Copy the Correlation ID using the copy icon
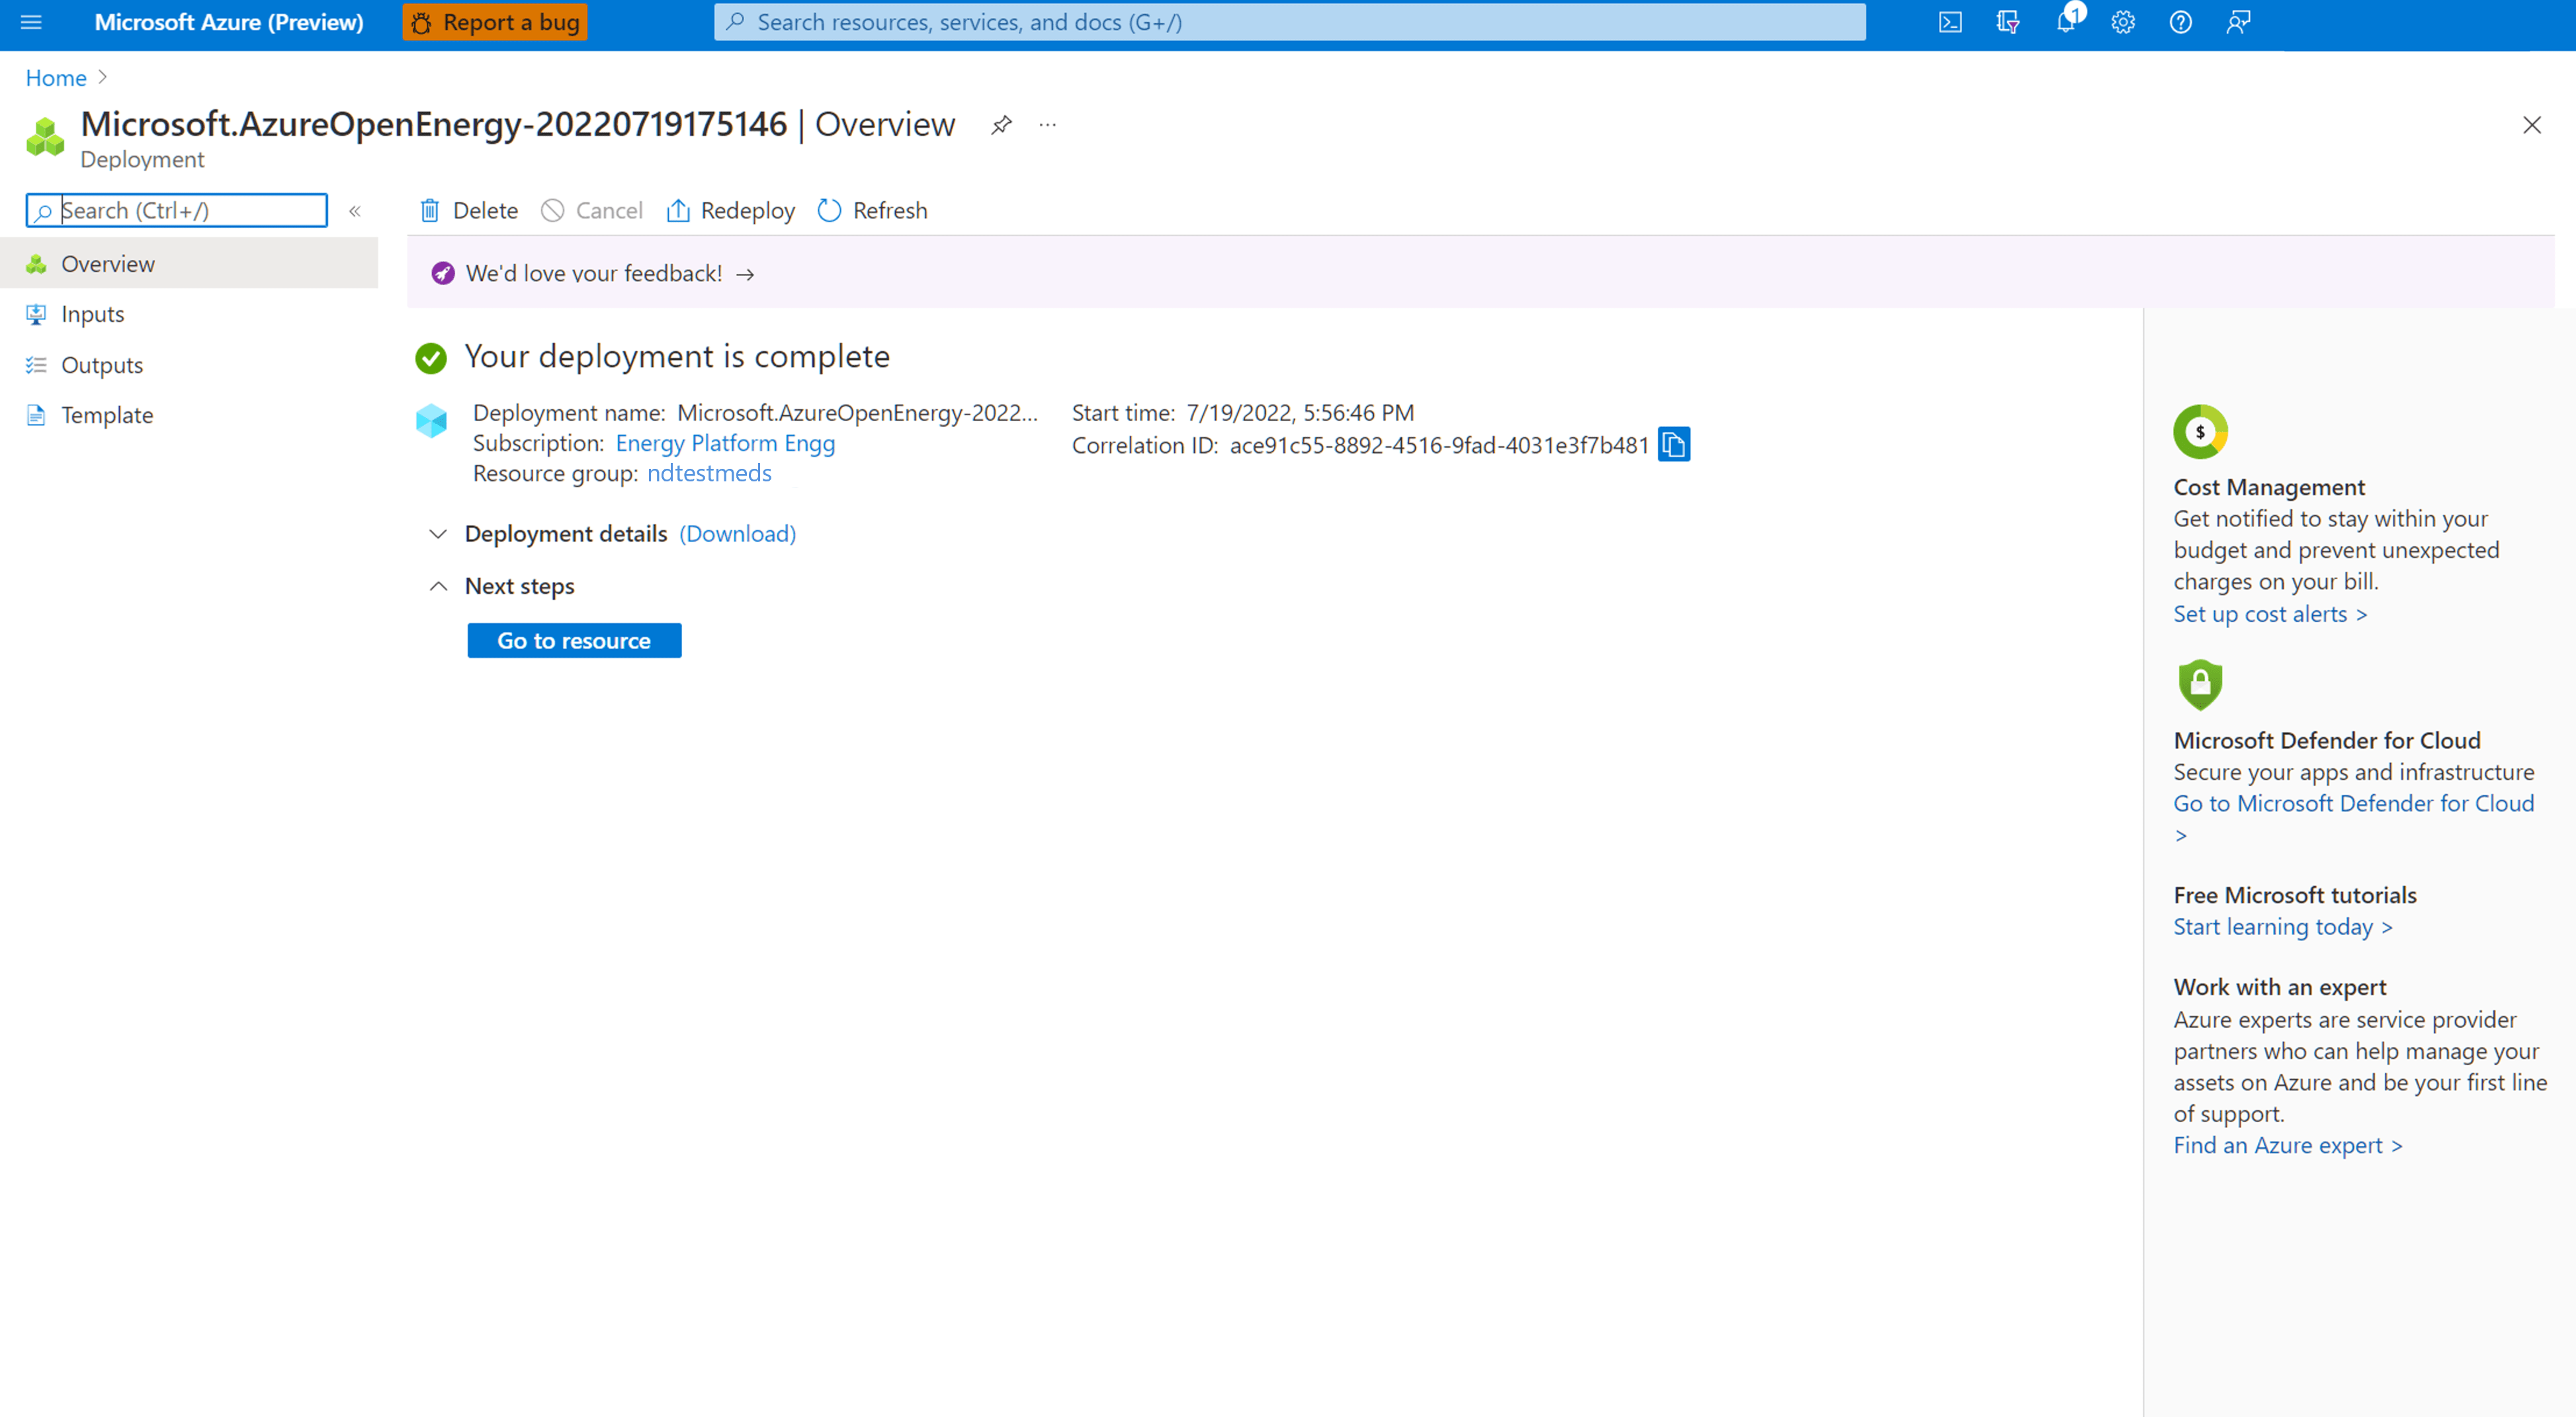This screenshot has width=2576, height=1417. pyautogui.click(x=1675, y=445)
